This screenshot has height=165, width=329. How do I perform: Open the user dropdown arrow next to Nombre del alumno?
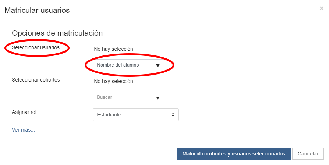pos(158,66)
